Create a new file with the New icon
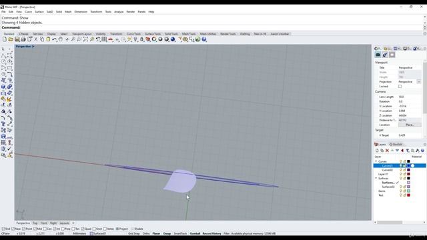Screen dimensions: 427x240 pos(5,39)
